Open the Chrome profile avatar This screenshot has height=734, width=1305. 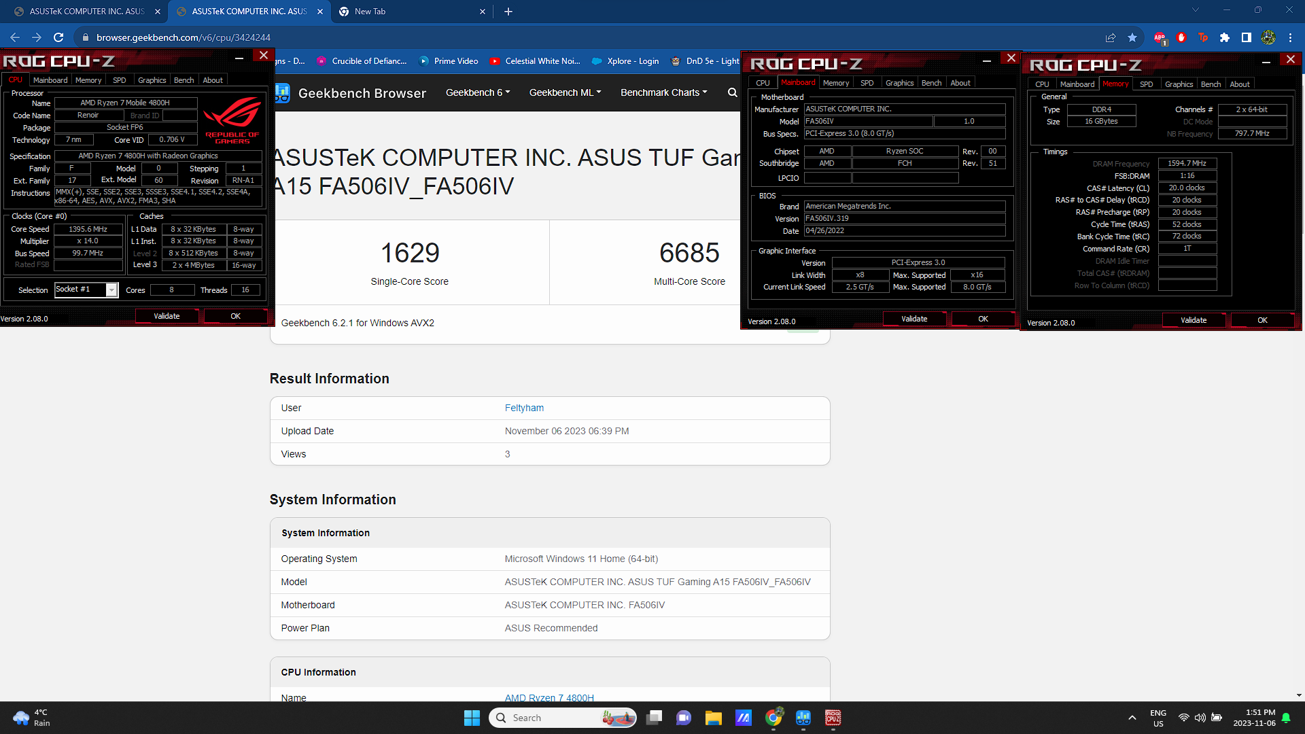pos(1268,38)
